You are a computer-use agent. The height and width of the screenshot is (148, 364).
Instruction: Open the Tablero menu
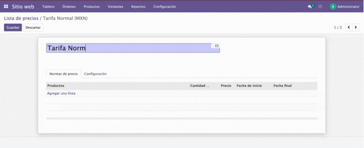pos(48,7)
